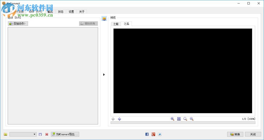Click the 1/2 [100%] zoom indicator
This screenshot has width=264, height=140.
[x=248, y=119]
